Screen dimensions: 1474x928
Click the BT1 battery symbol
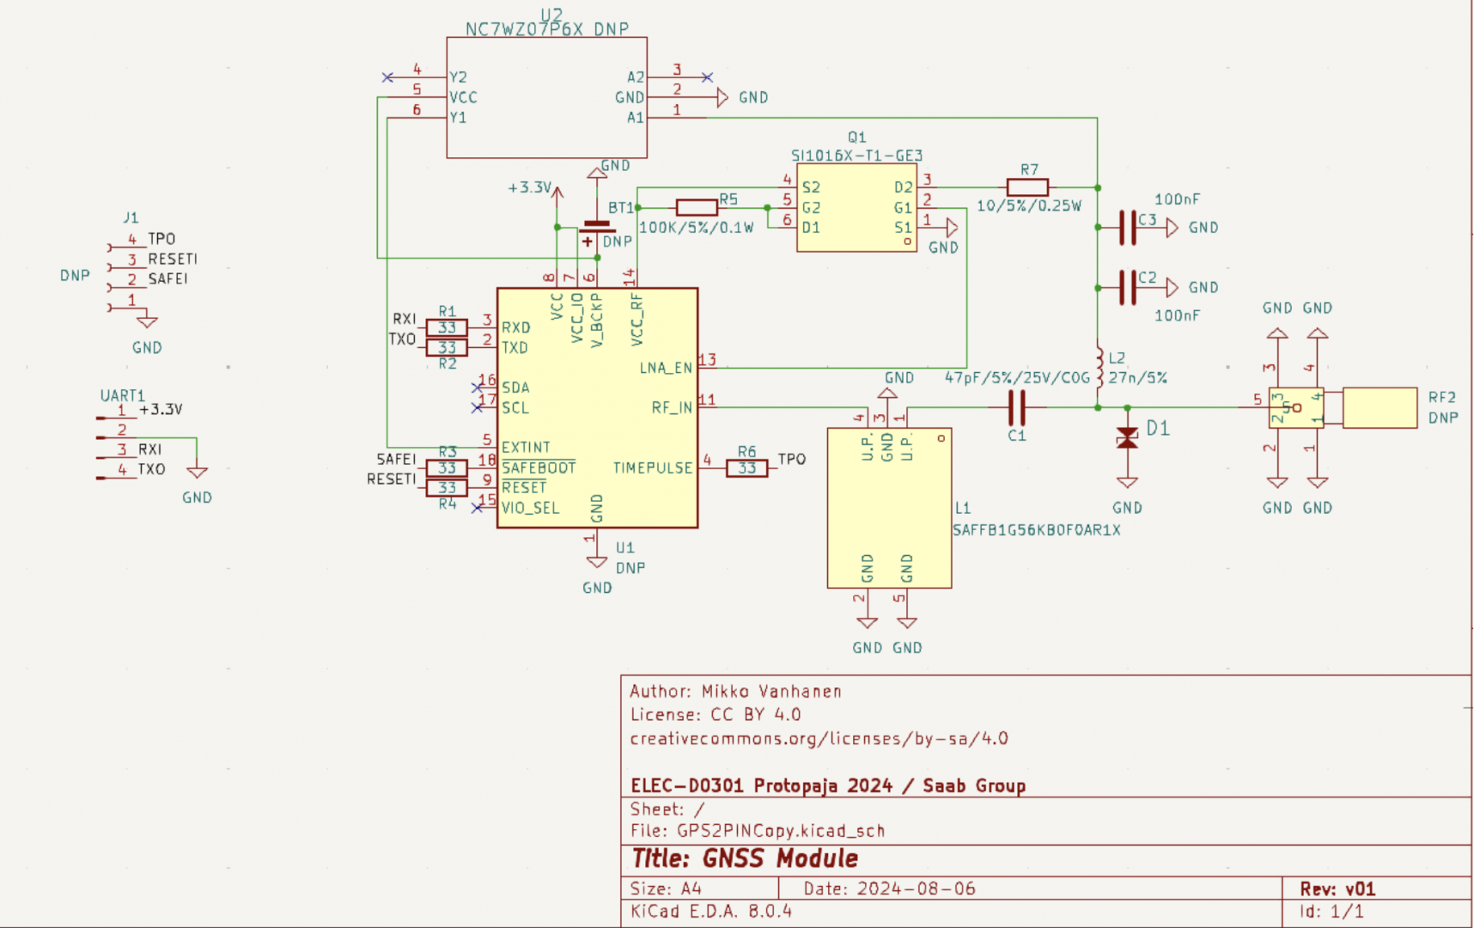pyautogui.click(x=597, y=228)
